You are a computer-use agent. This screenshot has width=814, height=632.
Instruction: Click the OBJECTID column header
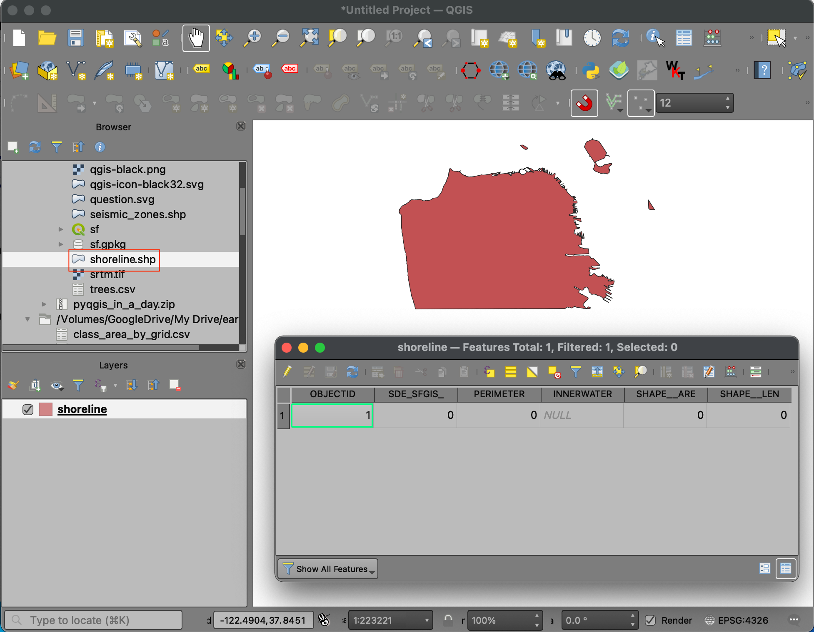[332, 394]
